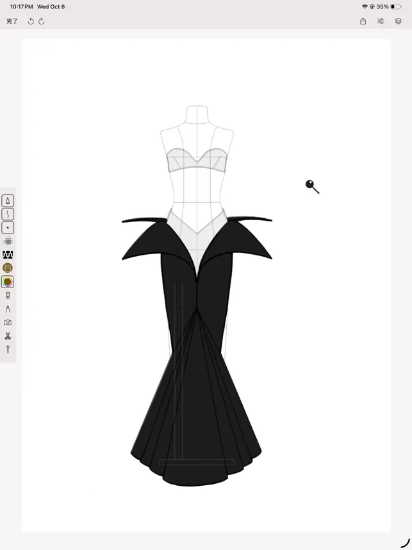Select the compass drawing tool
This screenshot has width=412, height=550.
[8, 309]
